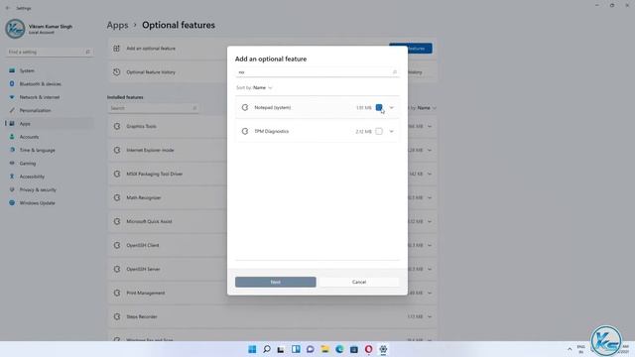Focus the dialog feature search field
The height and width of the screenshot is (357, 635).
[317, 72]
